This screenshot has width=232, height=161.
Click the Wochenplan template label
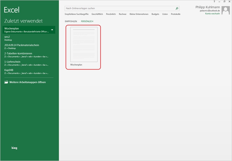(76, 65)
